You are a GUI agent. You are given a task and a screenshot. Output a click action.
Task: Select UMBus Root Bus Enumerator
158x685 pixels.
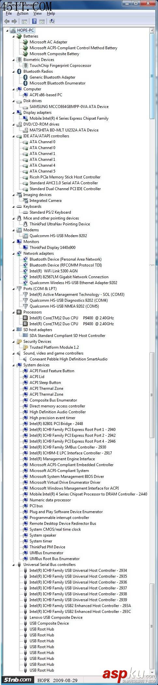pos(55,559)
